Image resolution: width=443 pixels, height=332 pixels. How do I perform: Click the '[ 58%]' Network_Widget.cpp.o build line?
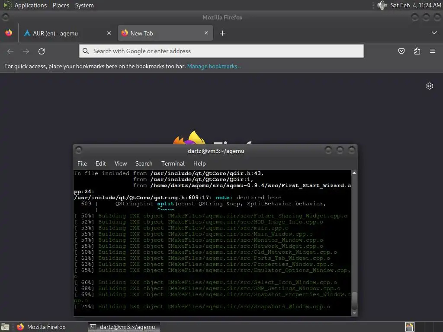tap(199, 246)
